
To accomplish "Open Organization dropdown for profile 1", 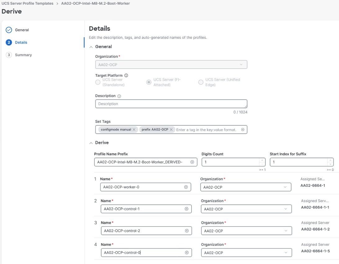I will point(246,187).
